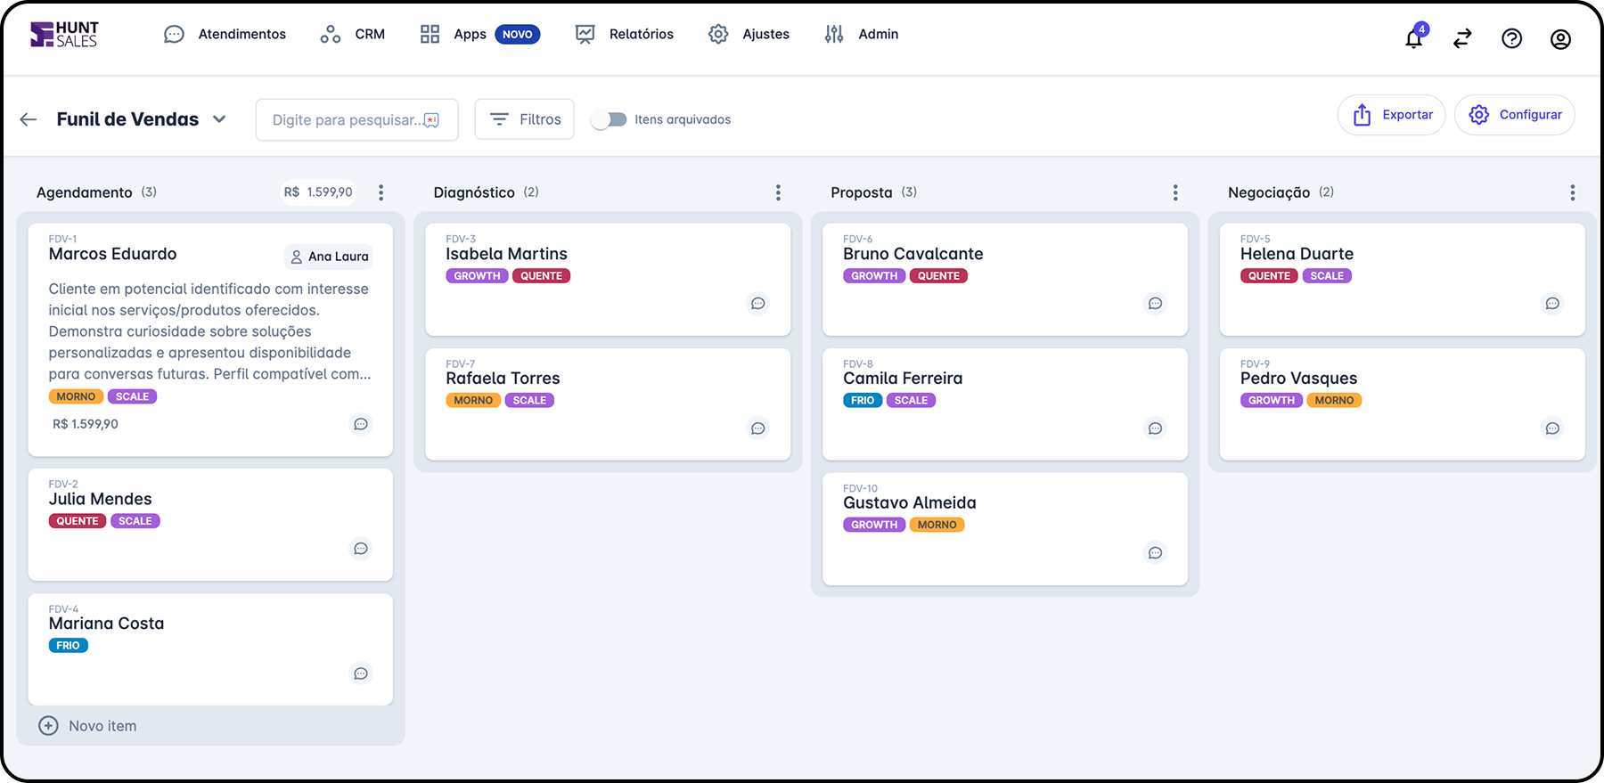Open chat icon on Isabela Martins card
1604x783 pixels.
click(x=758, y=304)
